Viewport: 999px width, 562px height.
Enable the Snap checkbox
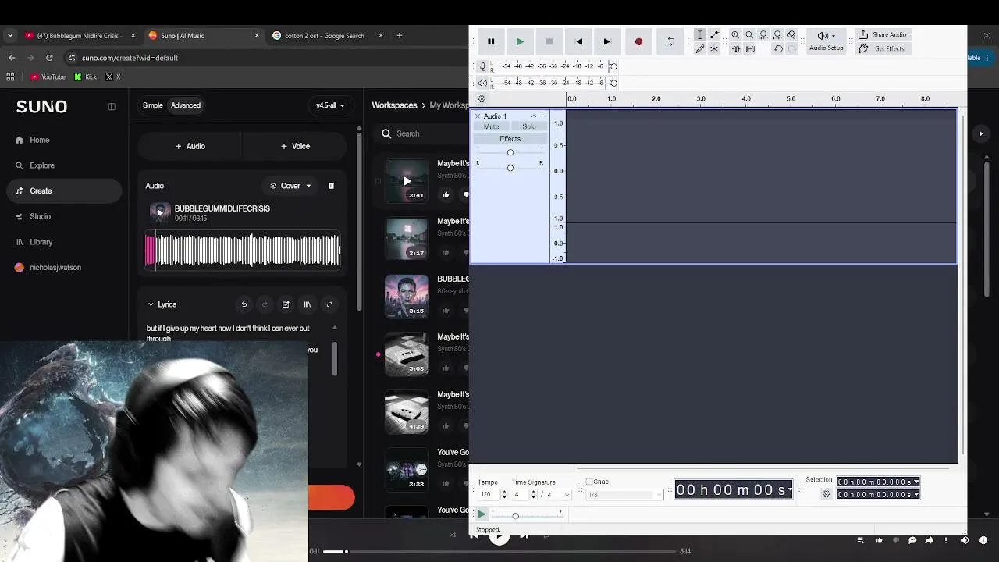tap(589, 482)
